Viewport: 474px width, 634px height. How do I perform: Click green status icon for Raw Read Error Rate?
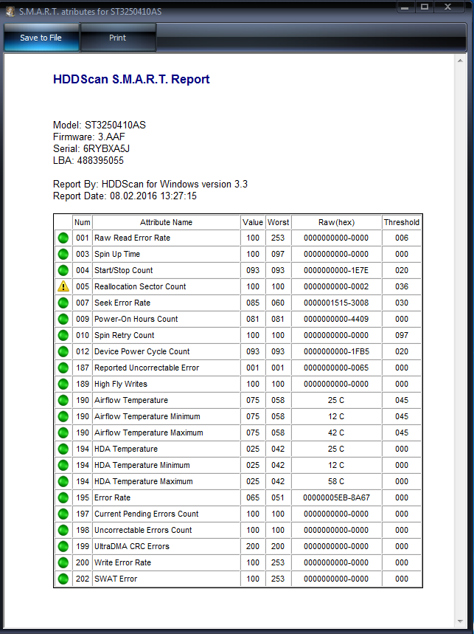click(x=63, y=238)
